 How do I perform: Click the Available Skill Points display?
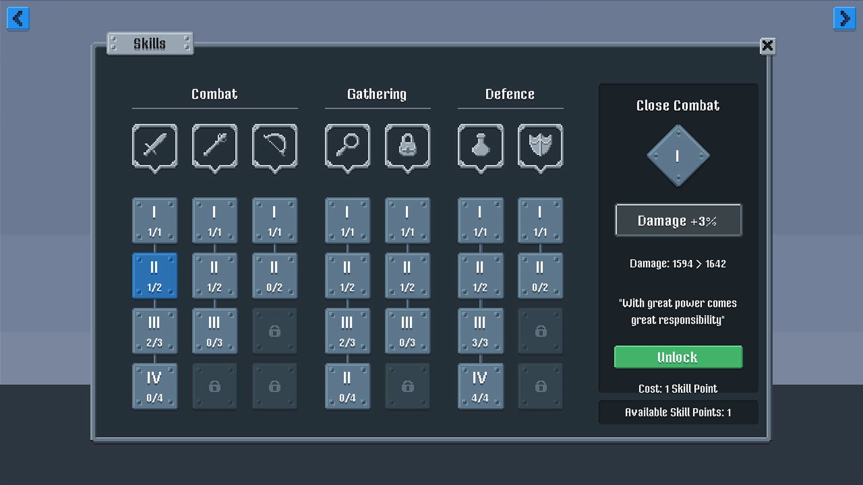point(678,412)
